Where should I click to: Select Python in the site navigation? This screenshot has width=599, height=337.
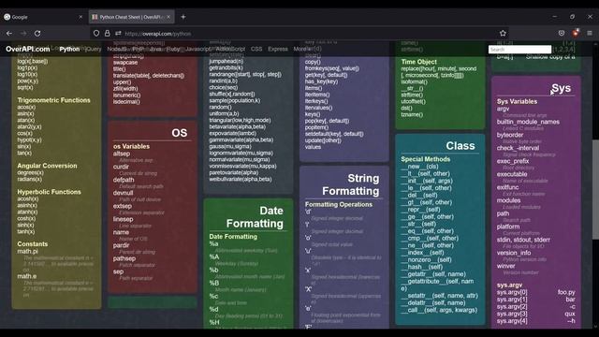tap(69, 49)
